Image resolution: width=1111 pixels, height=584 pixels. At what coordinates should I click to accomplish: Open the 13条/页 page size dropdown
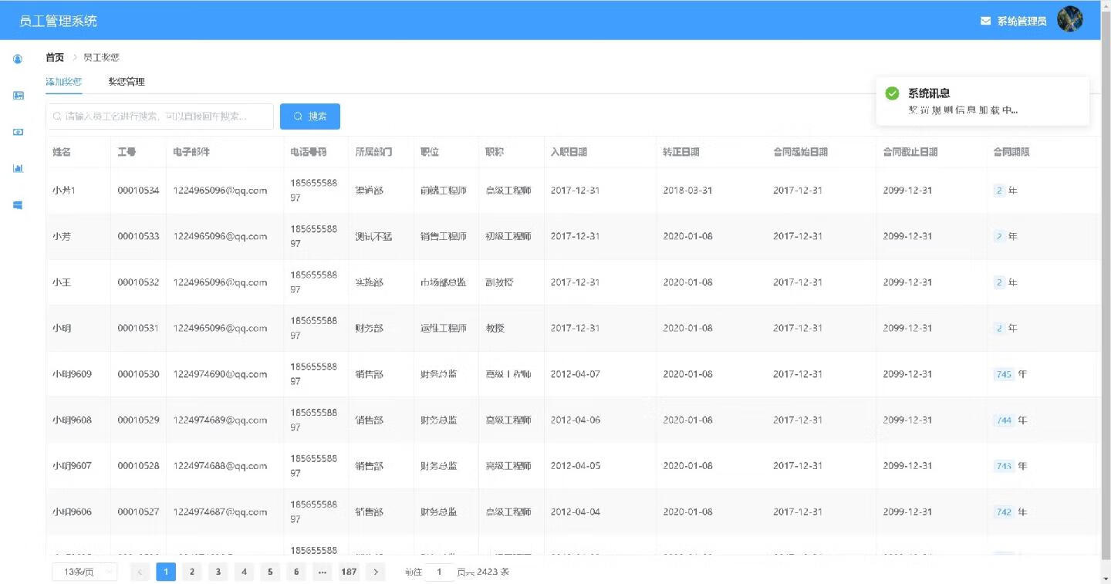(x=84, y=572)
